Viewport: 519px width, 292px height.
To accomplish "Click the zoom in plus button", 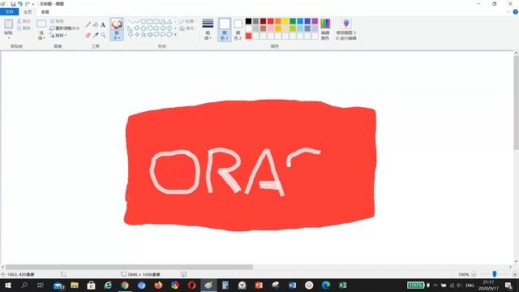I will [x=515, y=274].
